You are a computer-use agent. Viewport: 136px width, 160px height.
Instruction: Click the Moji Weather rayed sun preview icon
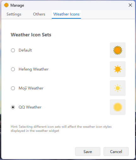[x=118, y=88]
